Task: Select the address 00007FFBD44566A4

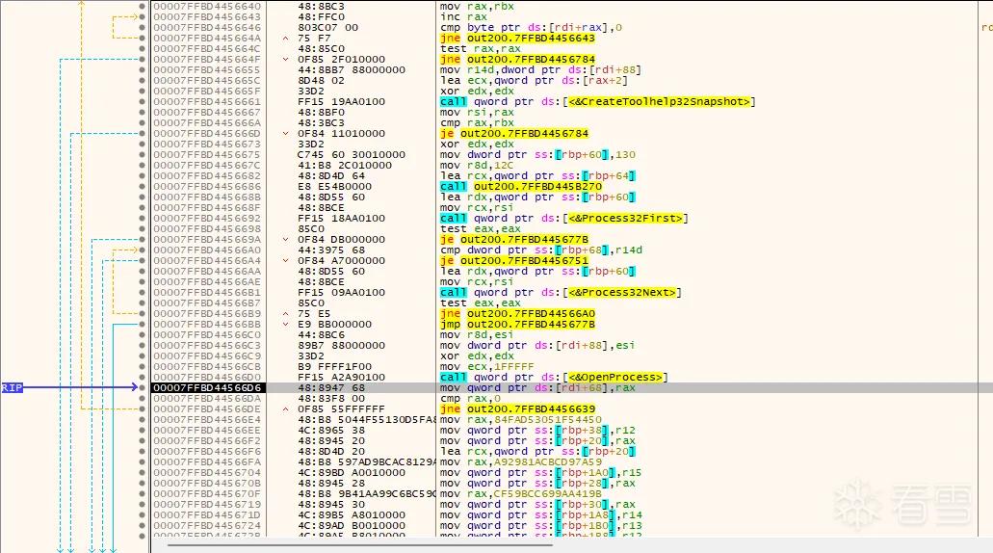Action: (x=207, y=260)
